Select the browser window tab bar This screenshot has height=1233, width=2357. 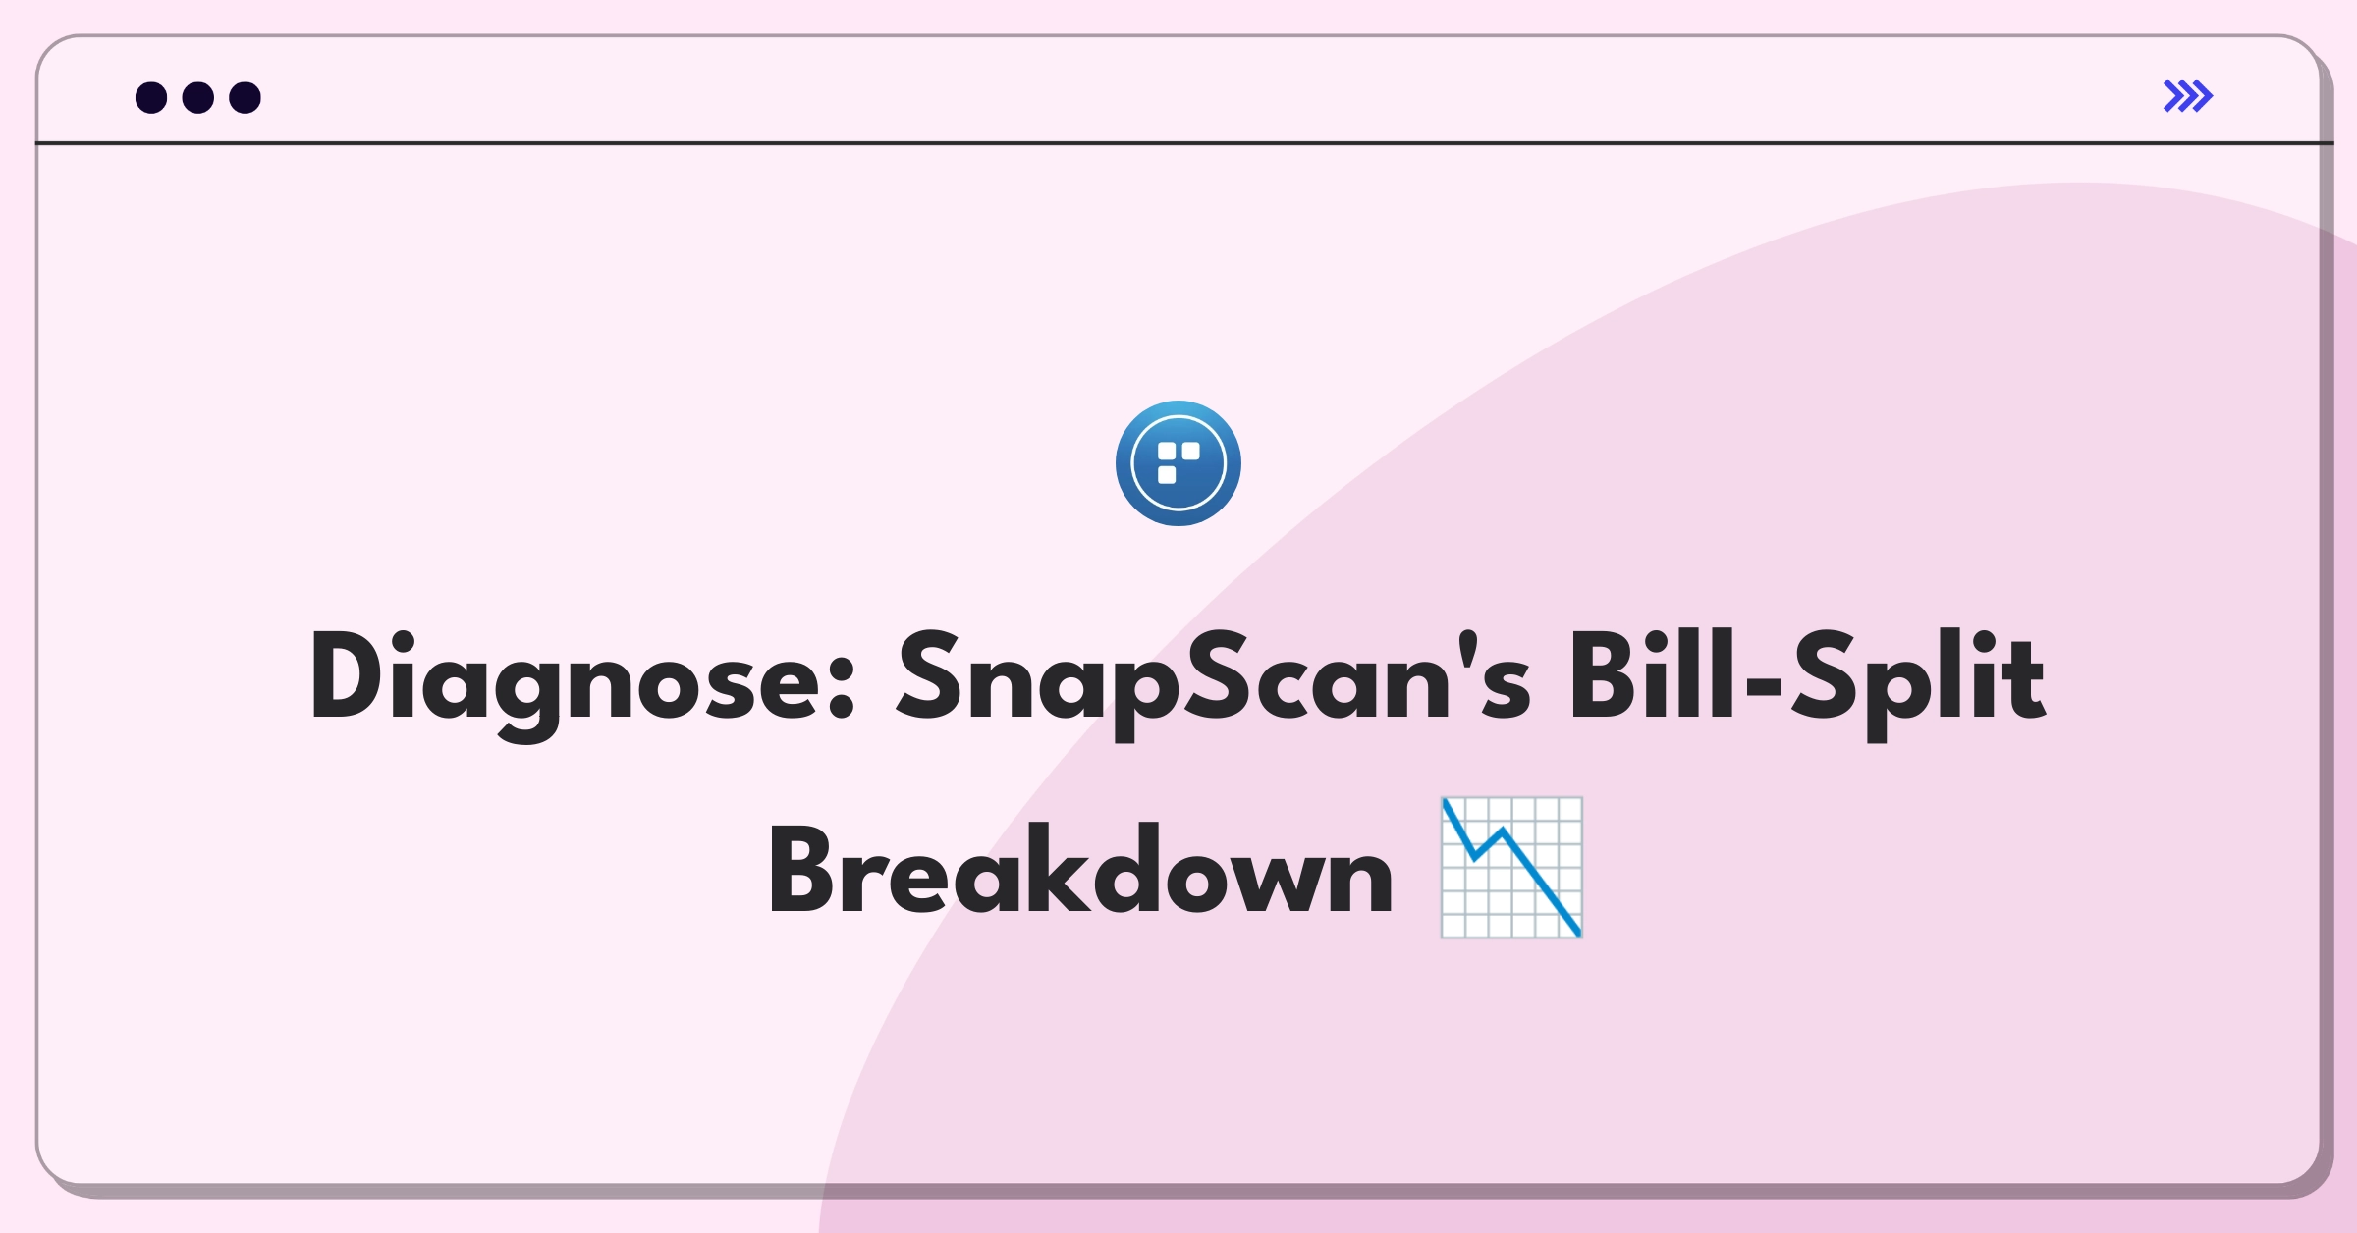click(x=1178, y=98)
